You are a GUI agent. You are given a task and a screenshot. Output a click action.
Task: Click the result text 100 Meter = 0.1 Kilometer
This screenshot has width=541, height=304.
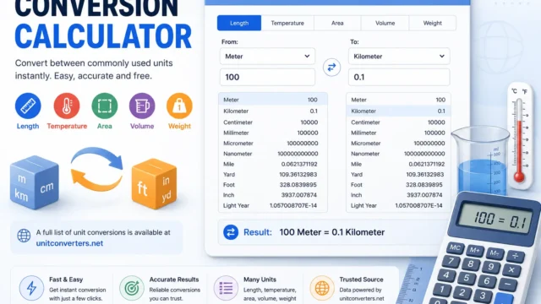point(332,232)
